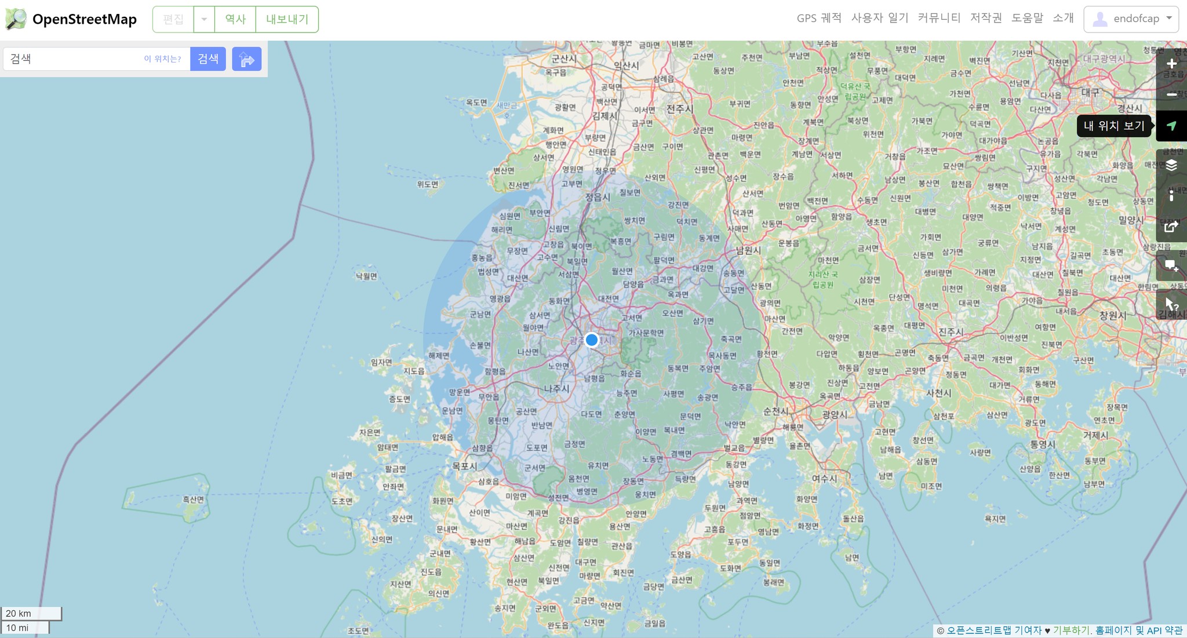Add a note with the comment icon
Image resolution: width=1187 pixels, height=638 pixels.
pos(1171,266)
